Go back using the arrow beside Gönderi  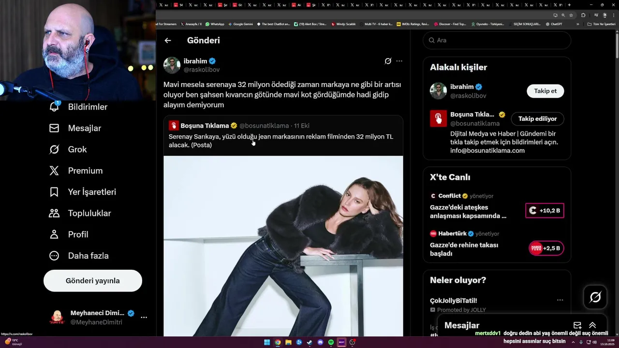pyautogui.click(x=168, y=41)
